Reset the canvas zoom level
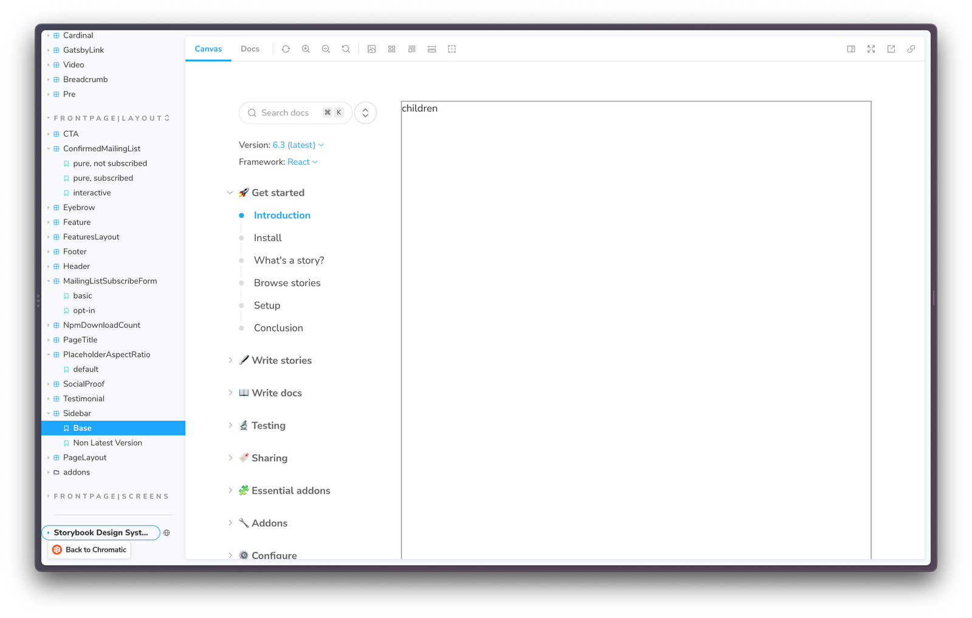 pyautogui.click(x=346, y=49)
